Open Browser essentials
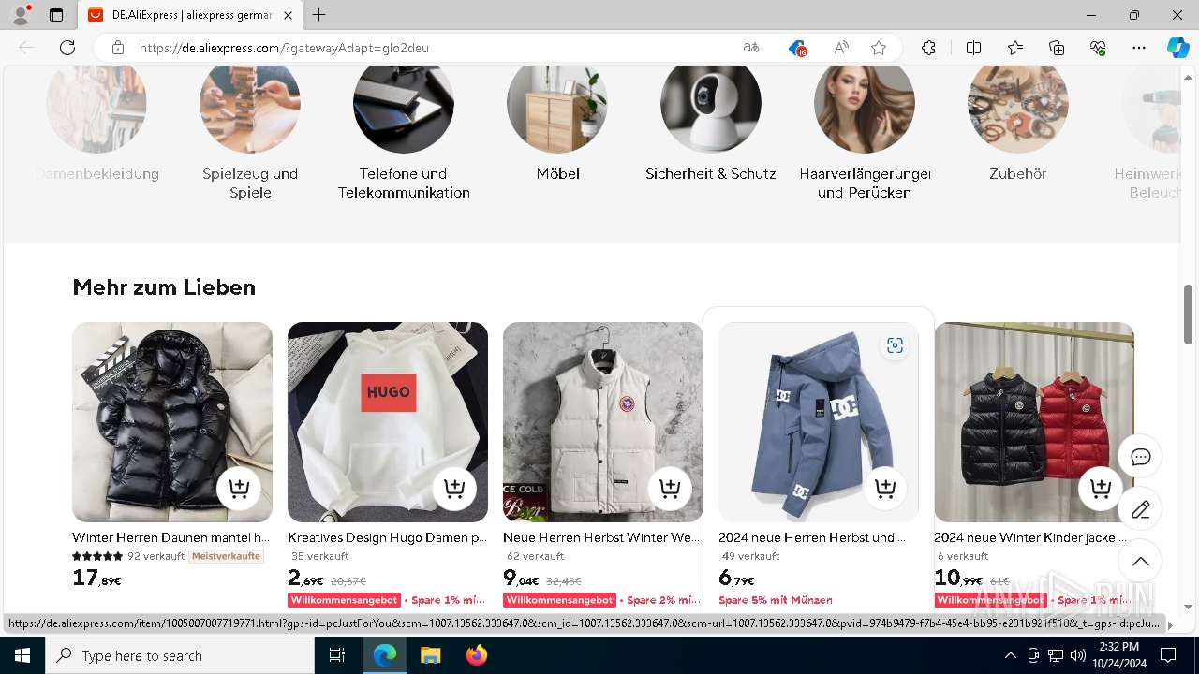Viewport: 1199px width, 674px height. click(x=1098, y=48)
